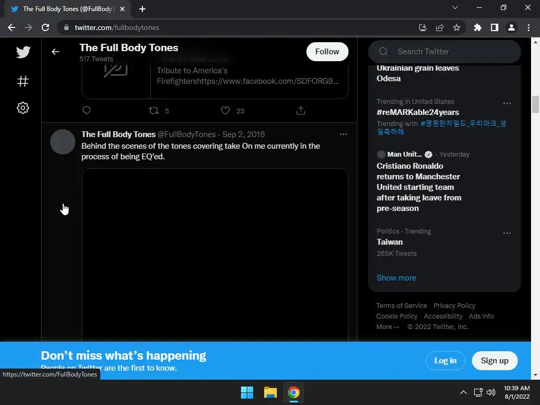Play the black video in Sep 2 tweet
This screenshot has height=405, width=540.
215,255
